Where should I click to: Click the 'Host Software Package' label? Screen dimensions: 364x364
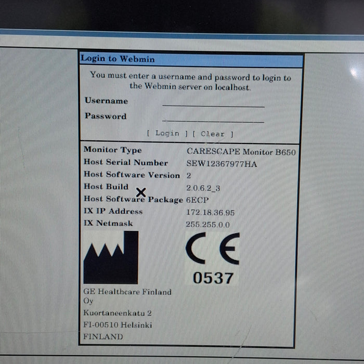[x=133, y=199]
